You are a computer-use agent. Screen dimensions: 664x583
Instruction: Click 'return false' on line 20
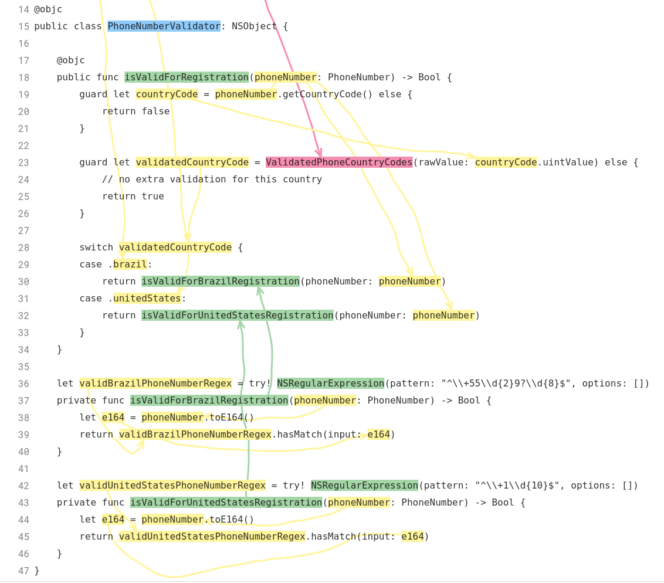click(136, 111)
